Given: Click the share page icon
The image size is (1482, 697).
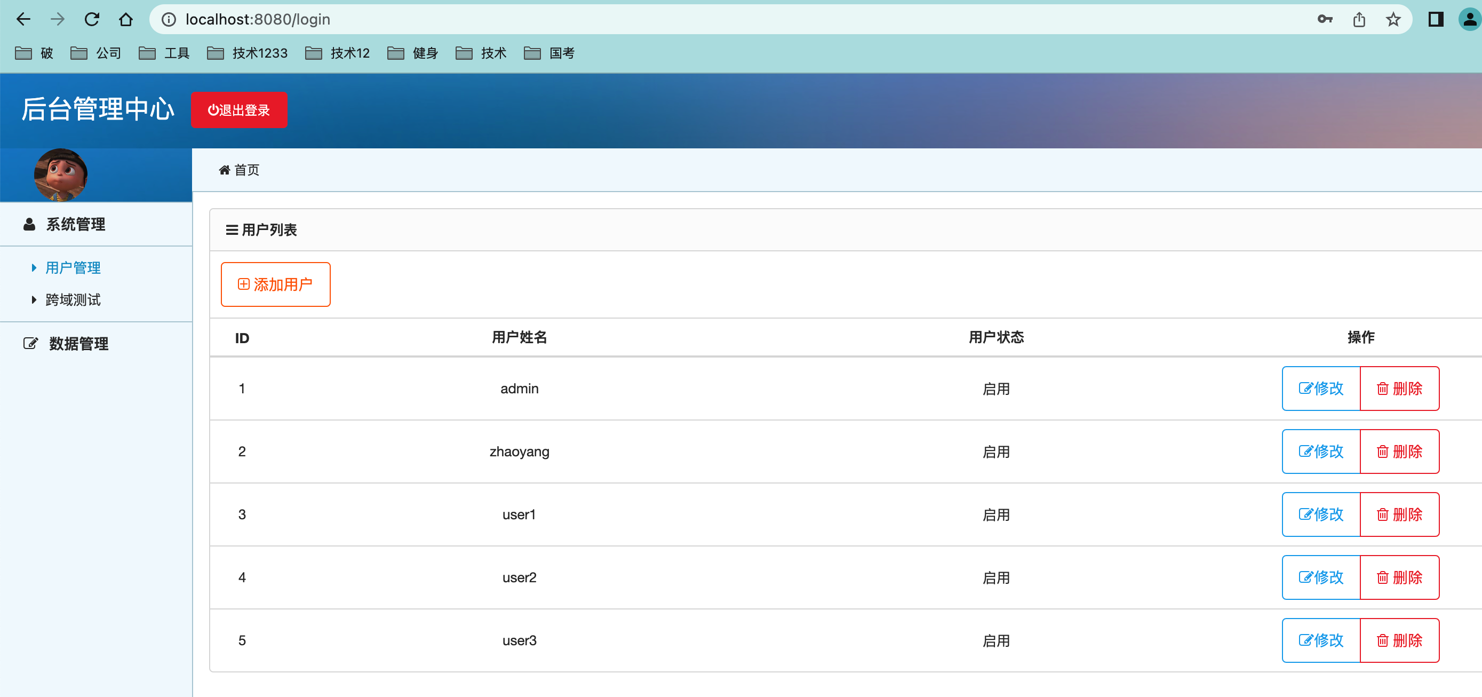Looking at the screenshot, I should click(1359, 20).
